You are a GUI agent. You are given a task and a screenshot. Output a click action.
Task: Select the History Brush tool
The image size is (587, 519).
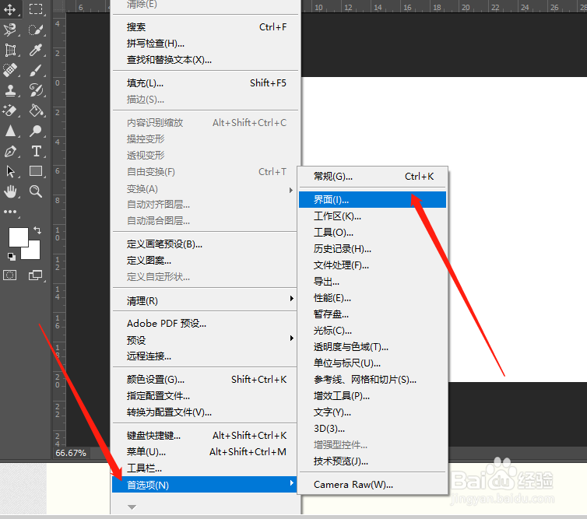tap(36, 90)
